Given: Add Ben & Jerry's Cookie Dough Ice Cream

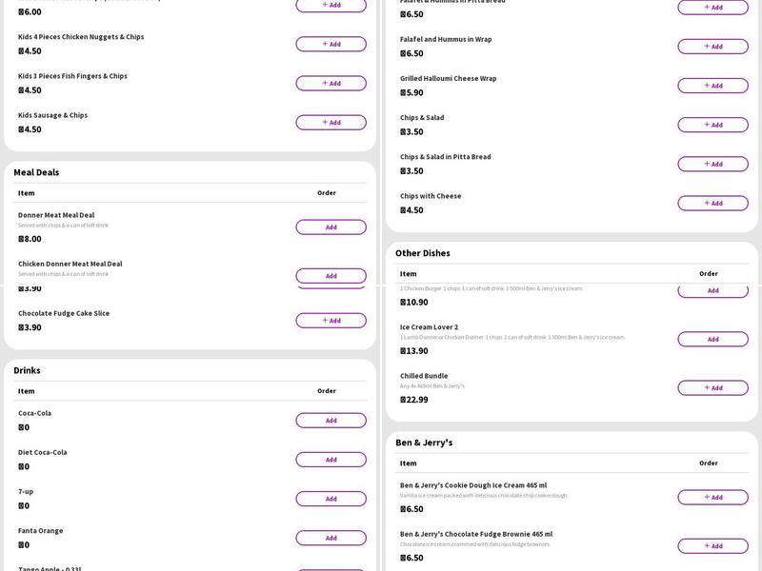Looking at the screenshot, I should coord(712,497).
